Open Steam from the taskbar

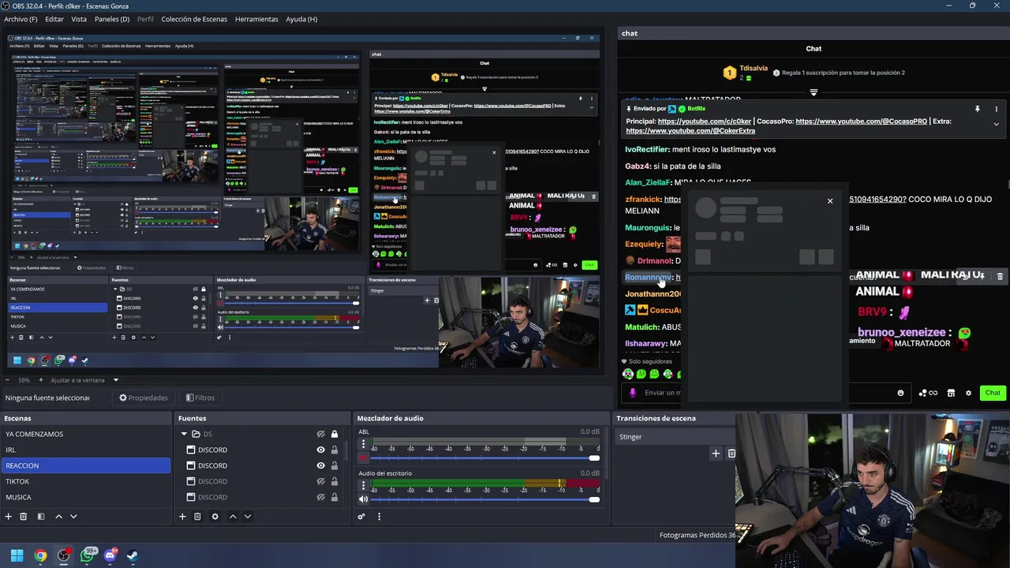pyautogui.click(x=133, y=555)
